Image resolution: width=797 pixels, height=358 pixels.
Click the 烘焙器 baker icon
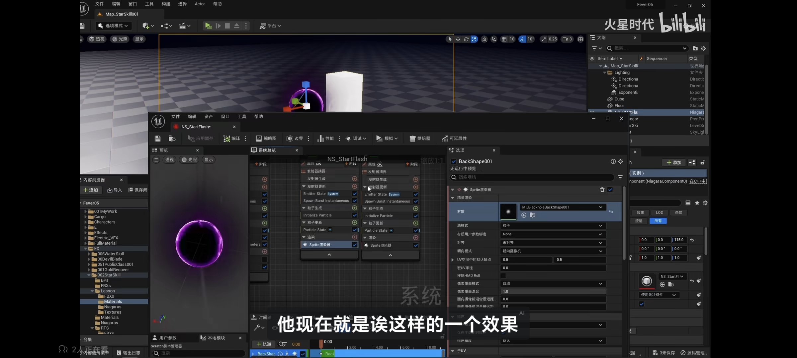click(412, 139)
